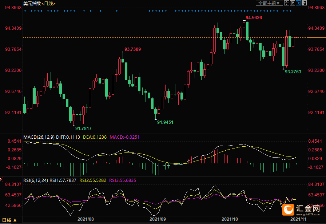Click 84.3107 on the left RSI axis
Image resolution: width=326 pixels, height=224 pixels.
coord(13,184)
